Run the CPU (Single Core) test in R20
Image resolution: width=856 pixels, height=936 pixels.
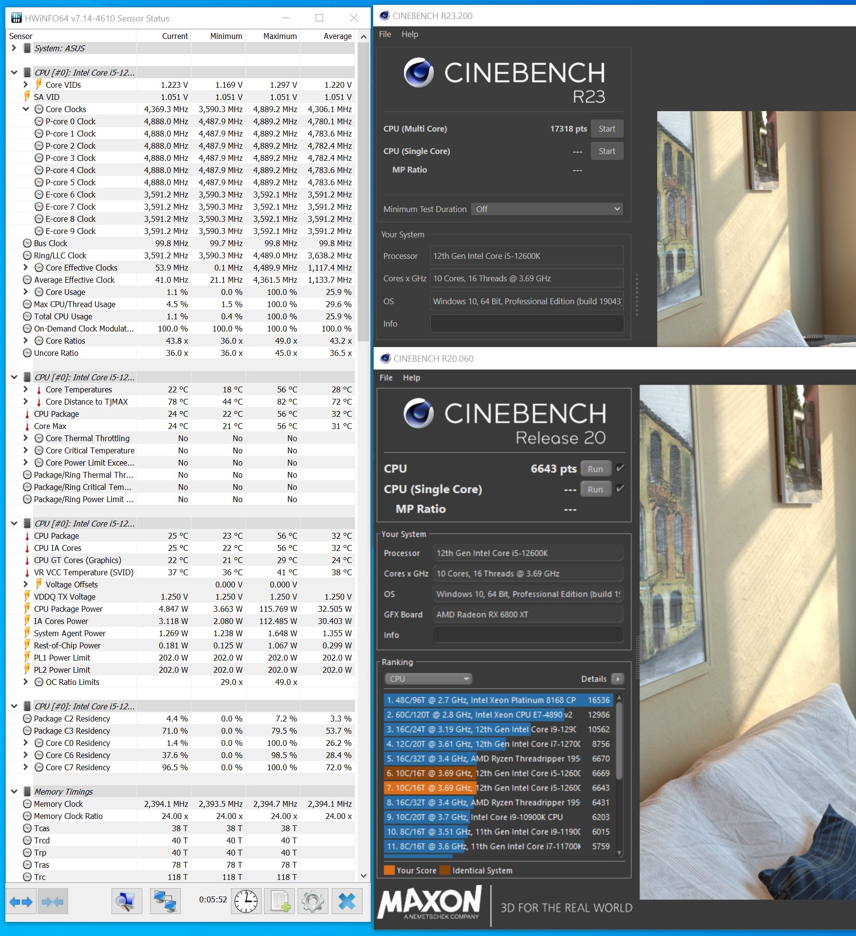pos(595,489)
